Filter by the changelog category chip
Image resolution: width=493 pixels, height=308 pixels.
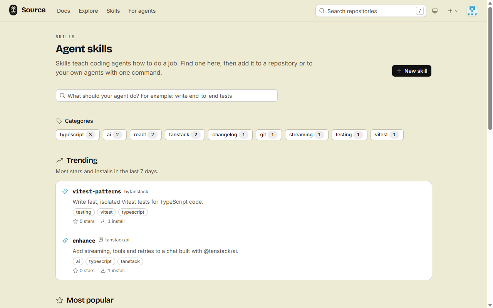[230, 135]
